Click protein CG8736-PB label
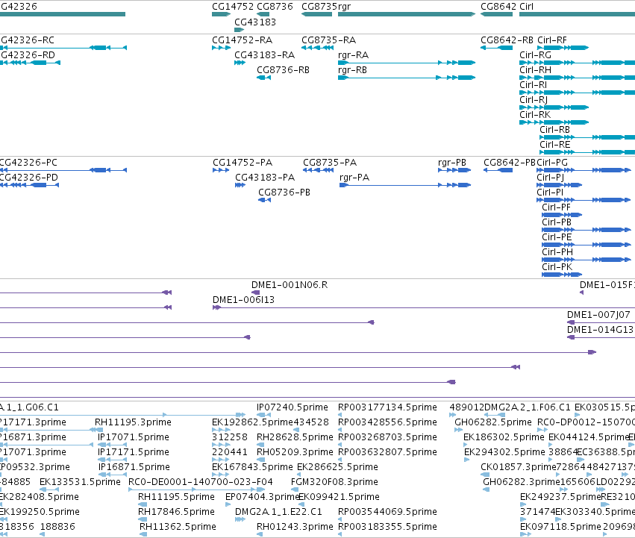This screenshot has width=635, height=538. 284,193
